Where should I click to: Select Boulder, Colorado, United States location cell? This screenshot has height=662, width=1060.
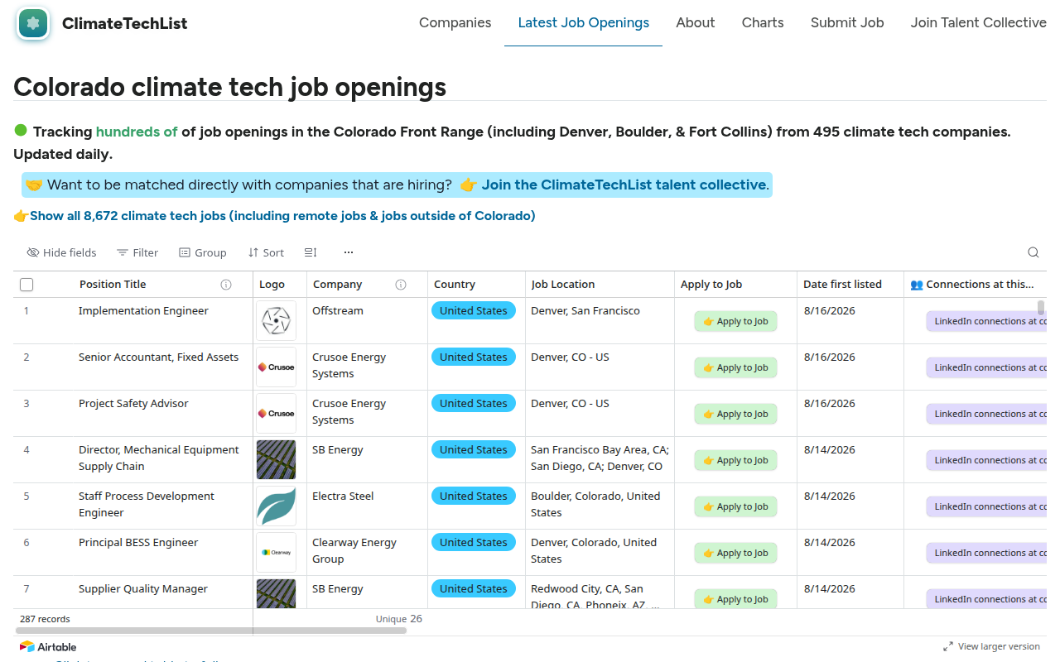point(600,506)
